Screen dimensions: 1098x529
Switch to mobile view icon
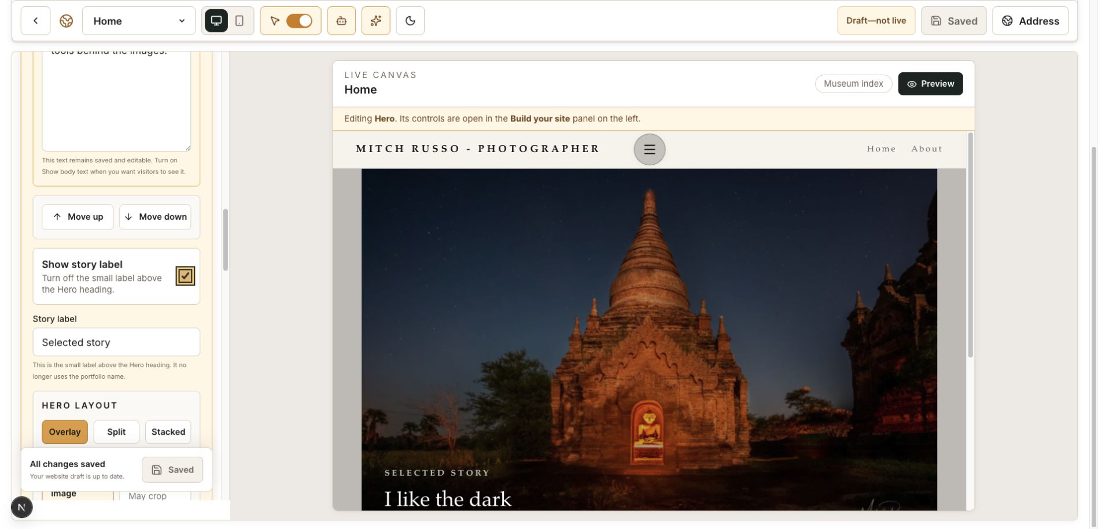pyautogui.click(x=240, y=21)
